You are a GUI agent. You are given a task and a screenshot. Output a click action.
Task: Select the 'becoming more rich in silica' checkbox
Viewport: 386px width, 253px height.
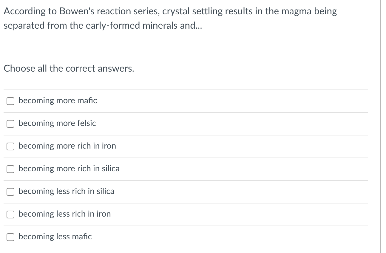[11, 169]
